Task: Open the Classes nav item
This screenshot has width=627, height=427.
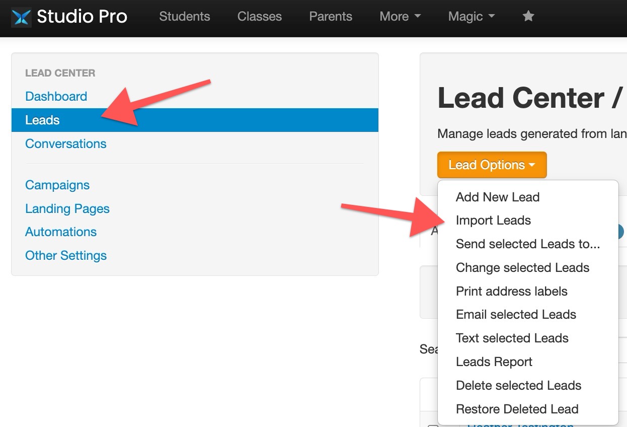Action: pos(260,17)
